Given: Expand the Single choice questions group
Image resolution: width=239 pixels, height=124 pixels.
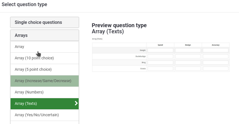Looking at the screenshot, I should (x=44, y=22).
